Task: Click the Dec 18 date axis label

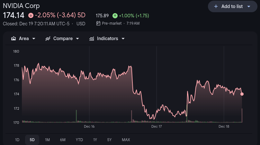Action: [224, 126]
